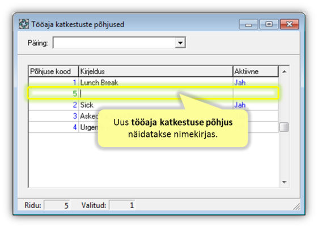Click the Kirjeldus column header

[x=156, y=71]
